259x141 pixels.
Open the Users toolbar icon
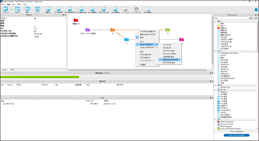38,9
